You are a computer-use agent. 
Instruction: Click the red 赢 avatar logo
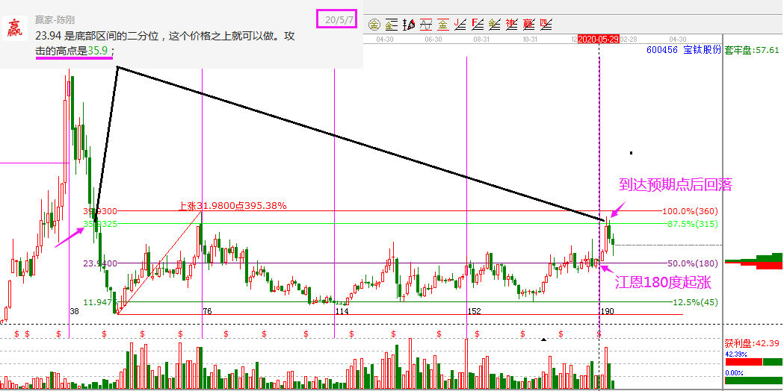tap(15, 29)
